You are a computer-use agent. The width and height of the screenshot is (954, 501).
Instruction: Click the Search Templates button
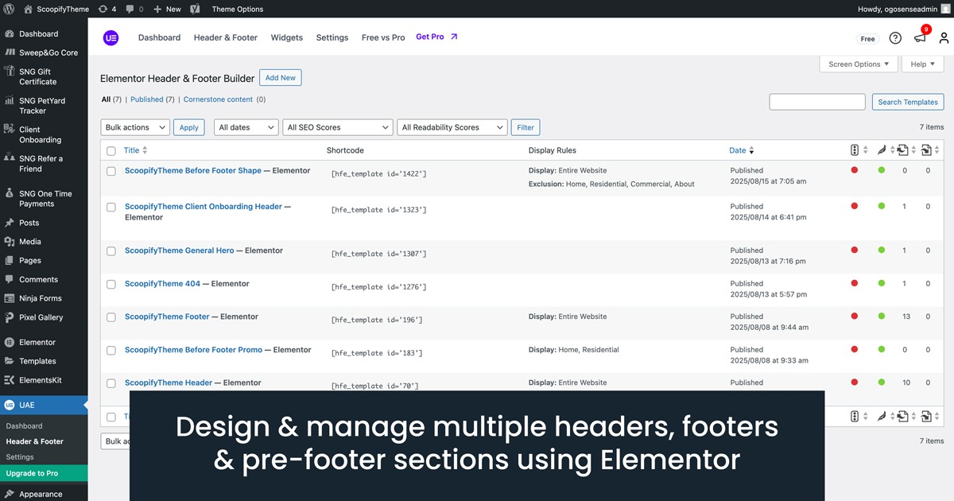908,102
